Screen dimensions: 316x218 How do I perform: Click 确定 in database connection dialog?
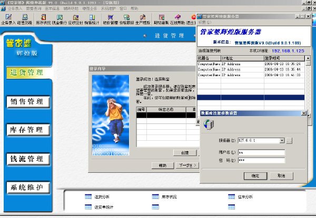click(255, 176)
